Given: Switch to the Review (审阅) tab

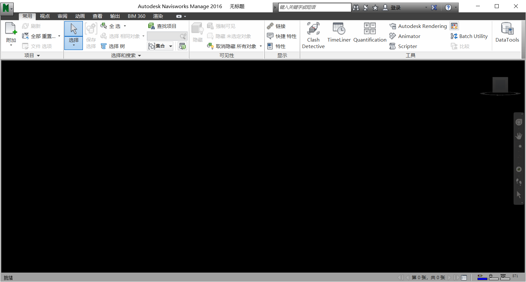Looking at the screenshot, I should pos(62,16).
